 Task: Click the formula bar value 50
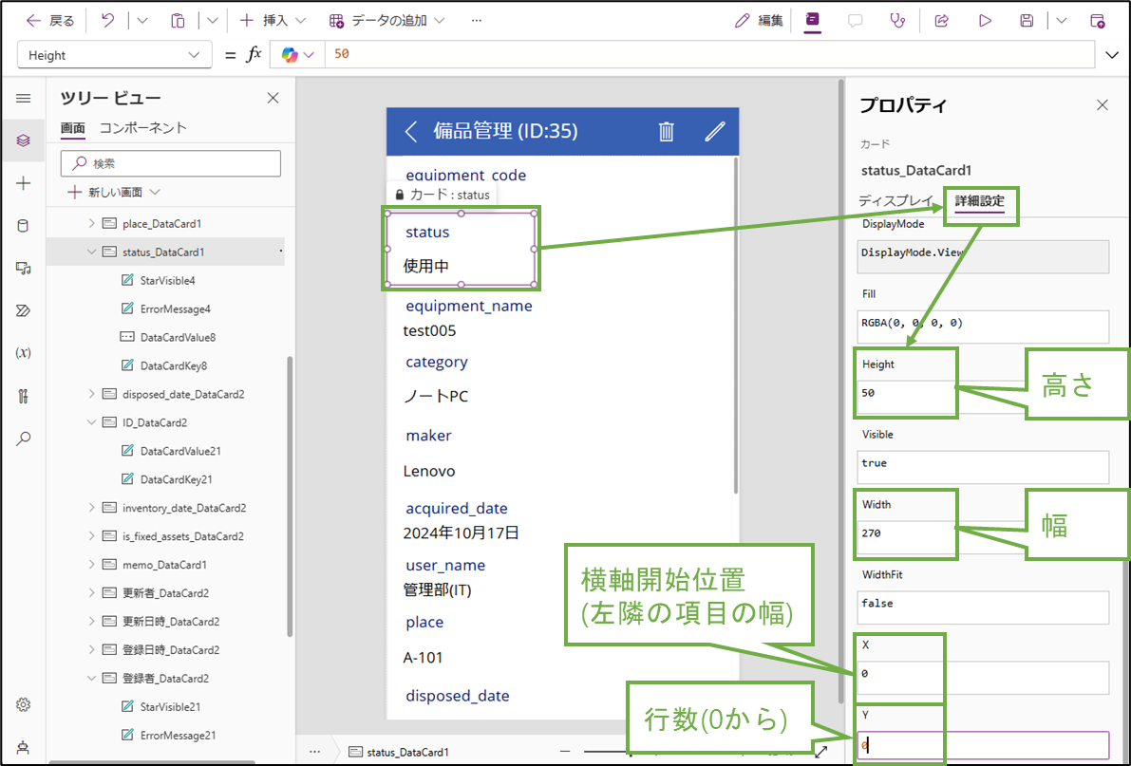pos(342,54)
